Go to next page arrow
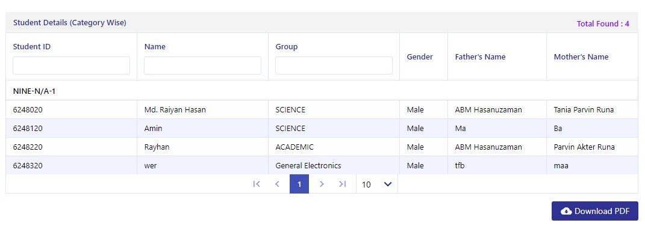This screenshot has height=226, width=645. [322, 184]
